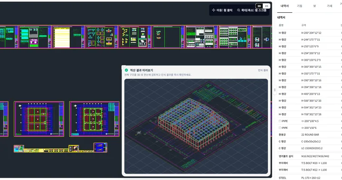Select row H-708*302*15*28

pyautogui.click(x=310, y=114)
